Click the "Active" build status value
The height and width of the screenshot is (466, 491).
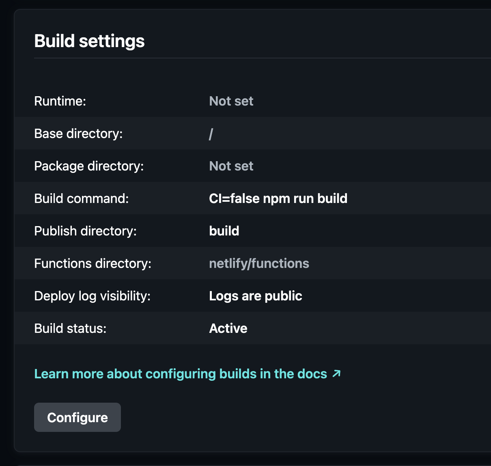(228, 328)
